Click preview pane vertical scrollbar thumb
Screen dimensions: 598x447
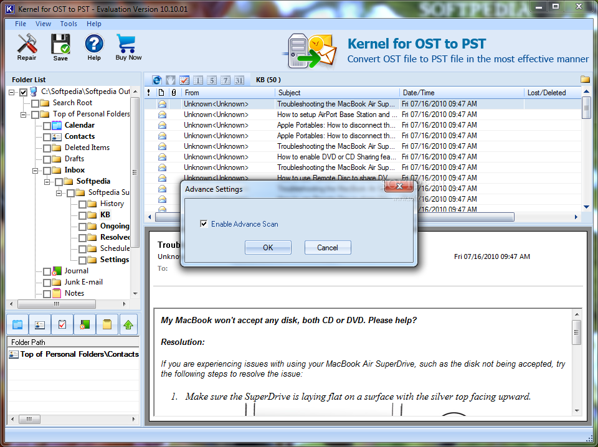click(x=577, y=332)
